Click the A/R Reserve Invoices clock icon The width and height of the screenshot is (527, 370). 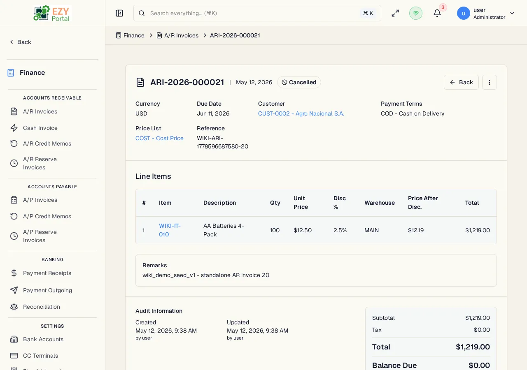14,163
